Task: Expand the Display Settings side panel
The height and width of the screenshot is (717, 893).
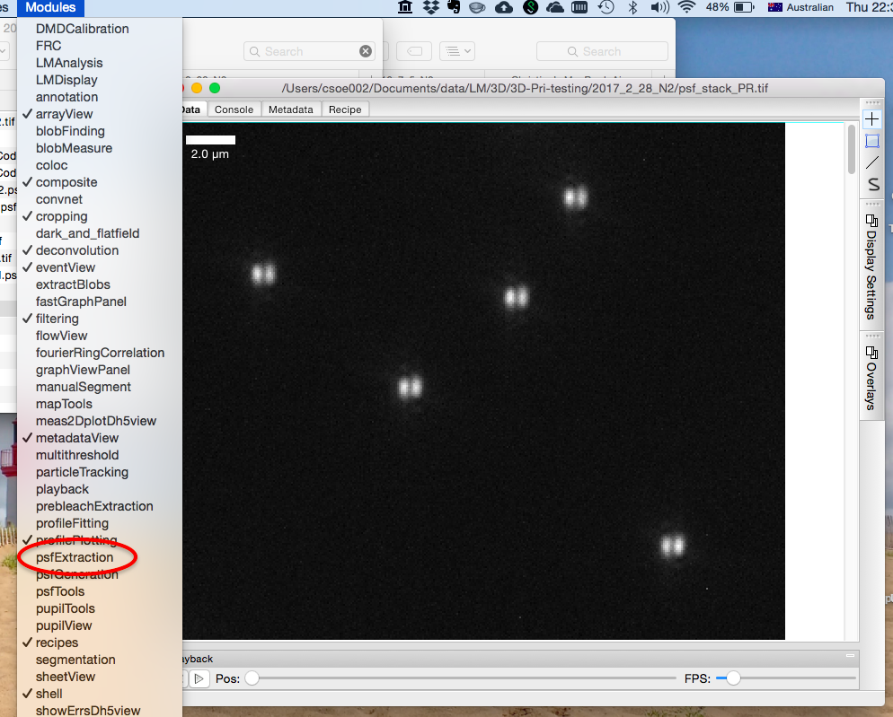Action: [x=871, y=267]
